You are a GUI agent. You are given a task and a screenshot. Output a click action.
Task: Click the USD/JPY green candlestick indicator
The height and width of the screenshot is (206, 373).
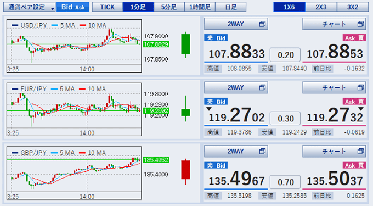[x=185, y=45]
